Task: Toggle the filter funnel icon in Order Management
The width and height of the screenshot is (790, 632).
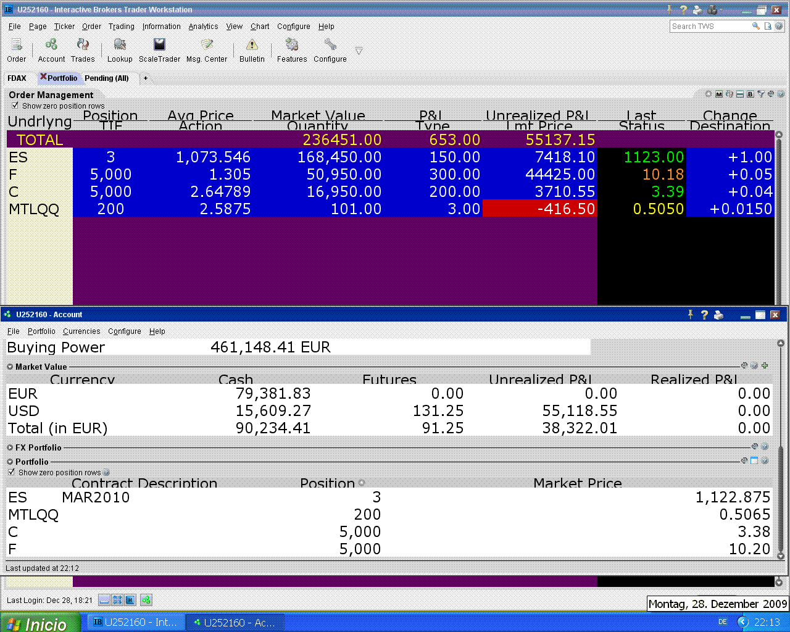Action: 761,94
